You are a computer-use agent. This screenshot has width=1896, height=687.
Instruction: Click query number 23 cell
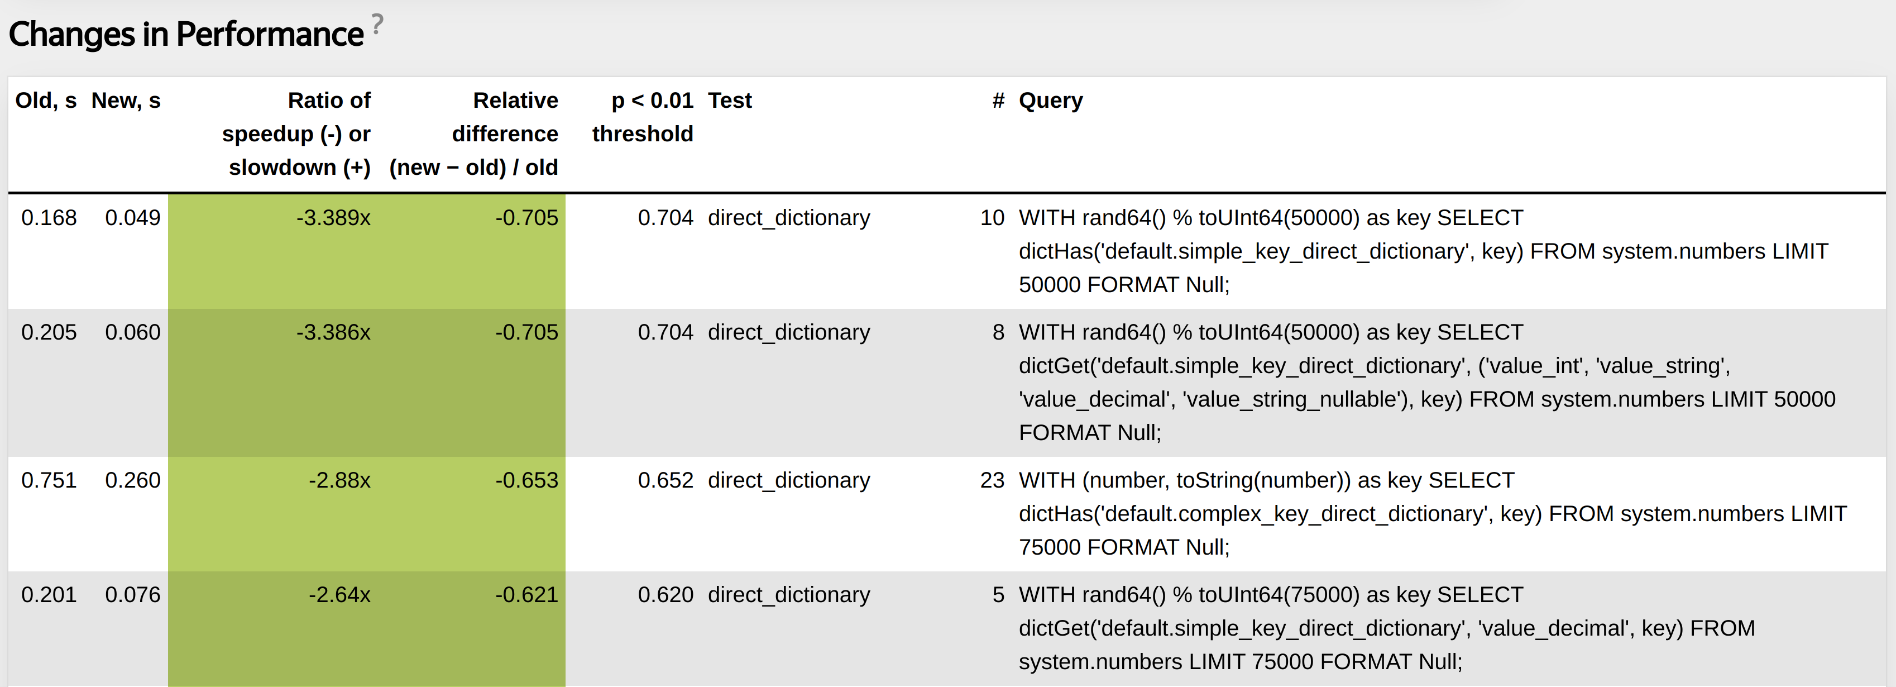click(992, 481)
